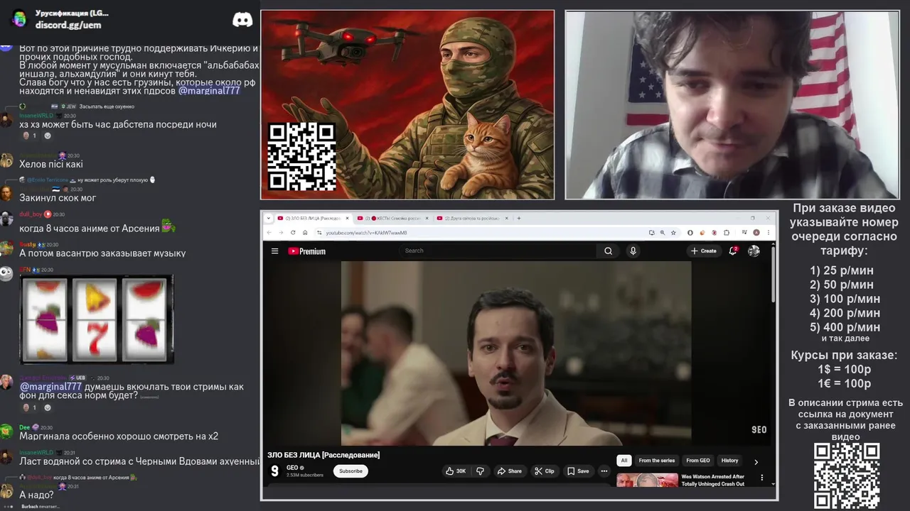Screen dimensions: 910x511
Task: Open Wes Watson Arrested video title
Action: [713, 480]
